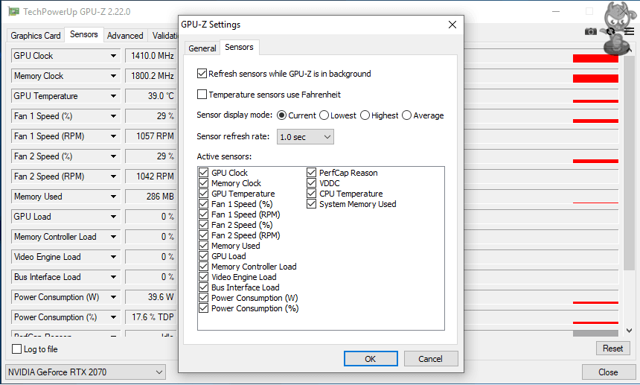Viewport: 640px width, 385px height.
Task: Toggle Refresh sensors while in background checkbox
Action: (202, 74)
